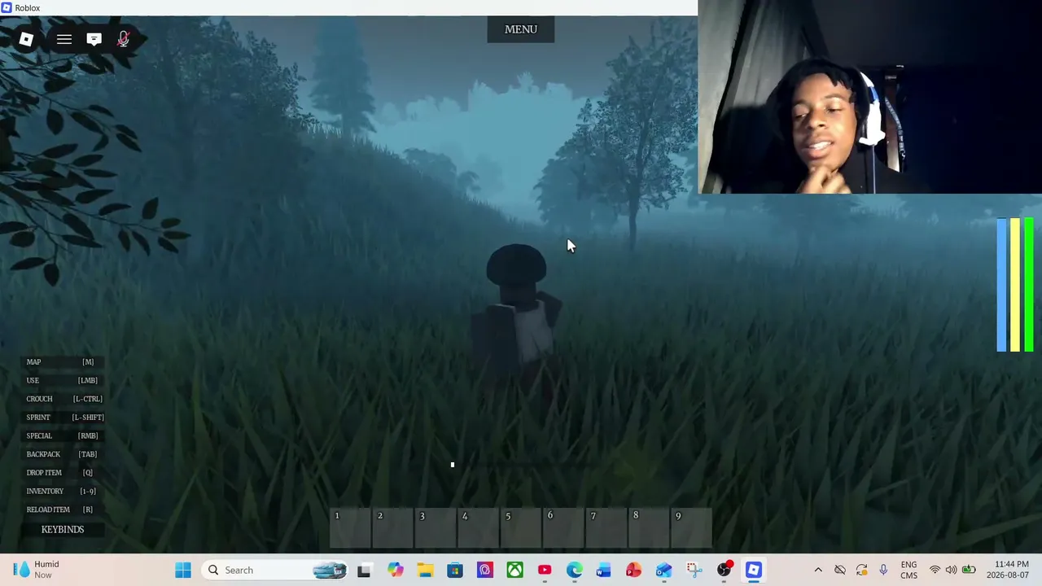
Task: Click the taskbar Search box
Action: pyautogui.click(x=277, y=570)
